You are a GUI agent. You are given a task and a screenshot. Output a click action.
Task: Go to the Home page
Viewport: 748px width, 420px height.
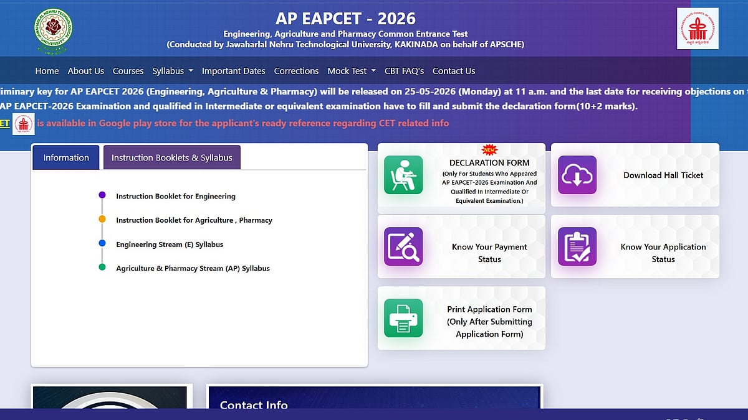47,71
